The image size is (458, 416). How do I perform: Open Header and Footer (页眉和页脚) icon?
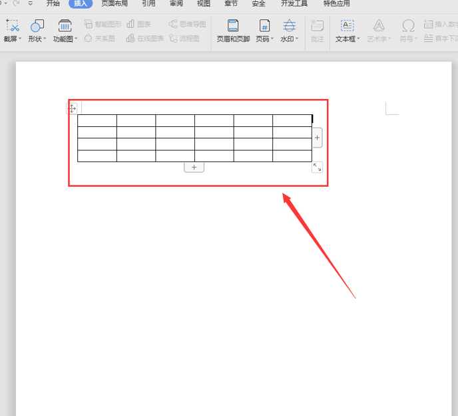tap(233, 26)
